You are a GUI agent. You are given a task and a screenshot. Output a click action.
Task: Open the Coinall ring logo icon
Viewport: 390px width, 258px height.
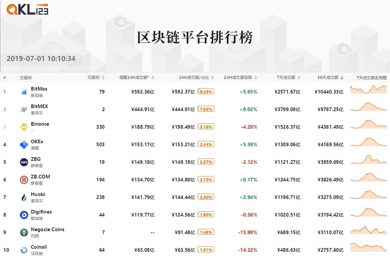click(x=24, y=250)
